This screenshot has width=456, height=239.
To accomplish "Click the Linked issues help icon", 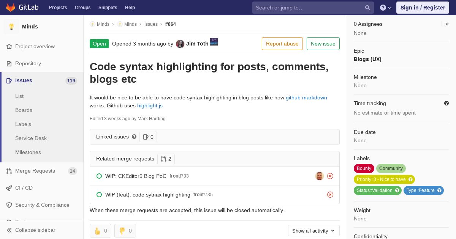I will (134, 137).
